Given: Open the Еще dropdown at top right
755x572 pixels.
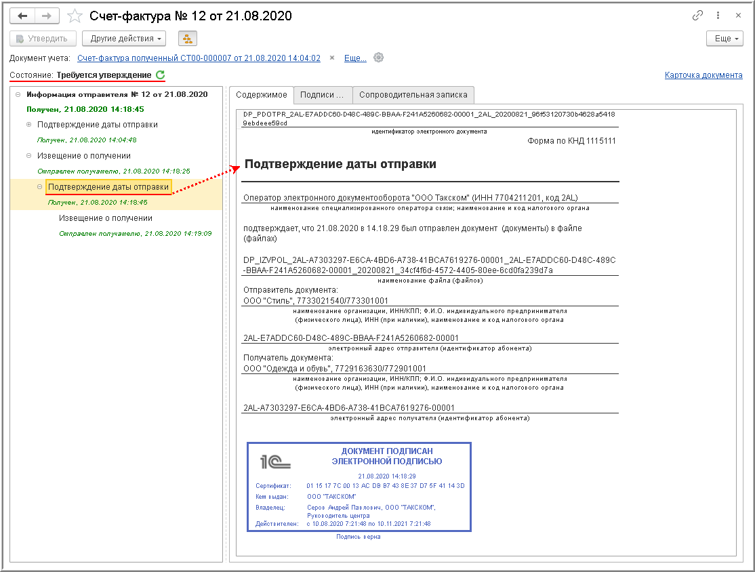Looking at the screenshot, I should click(725, 39).
